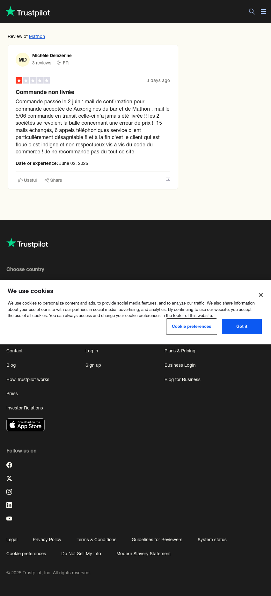Screen dimensions: 271x596
Task: Open the Privacy Policy link
Action: coord(47,540)
